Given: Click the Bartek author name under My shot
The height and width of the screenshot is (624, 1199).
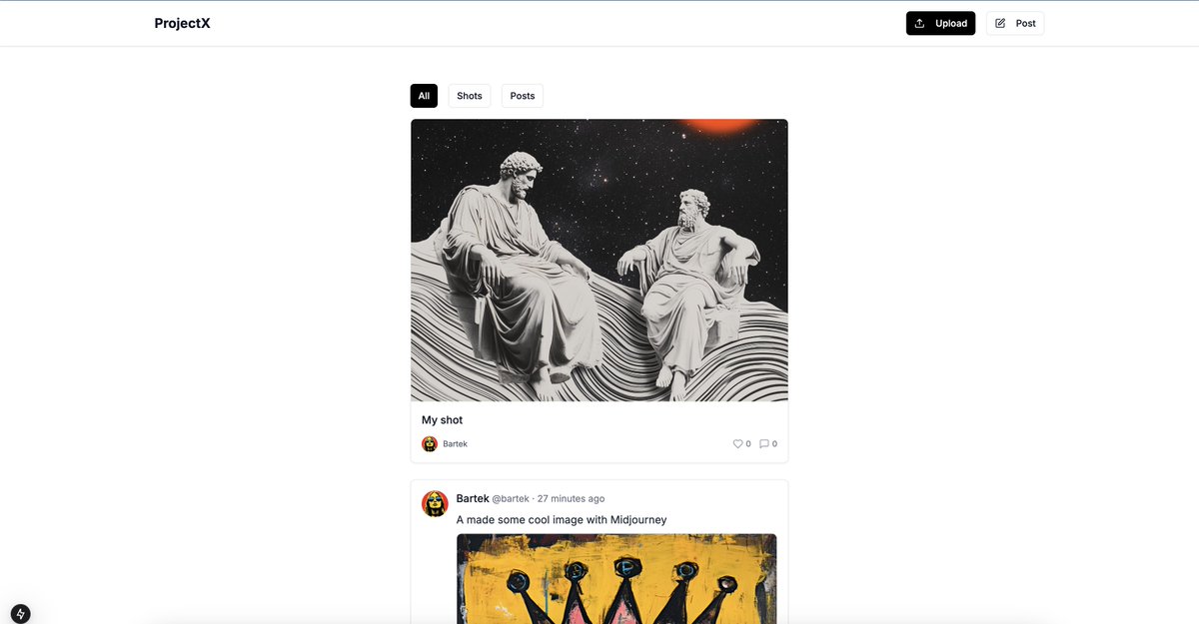Looking at the screenshot, I should (456, 444).
